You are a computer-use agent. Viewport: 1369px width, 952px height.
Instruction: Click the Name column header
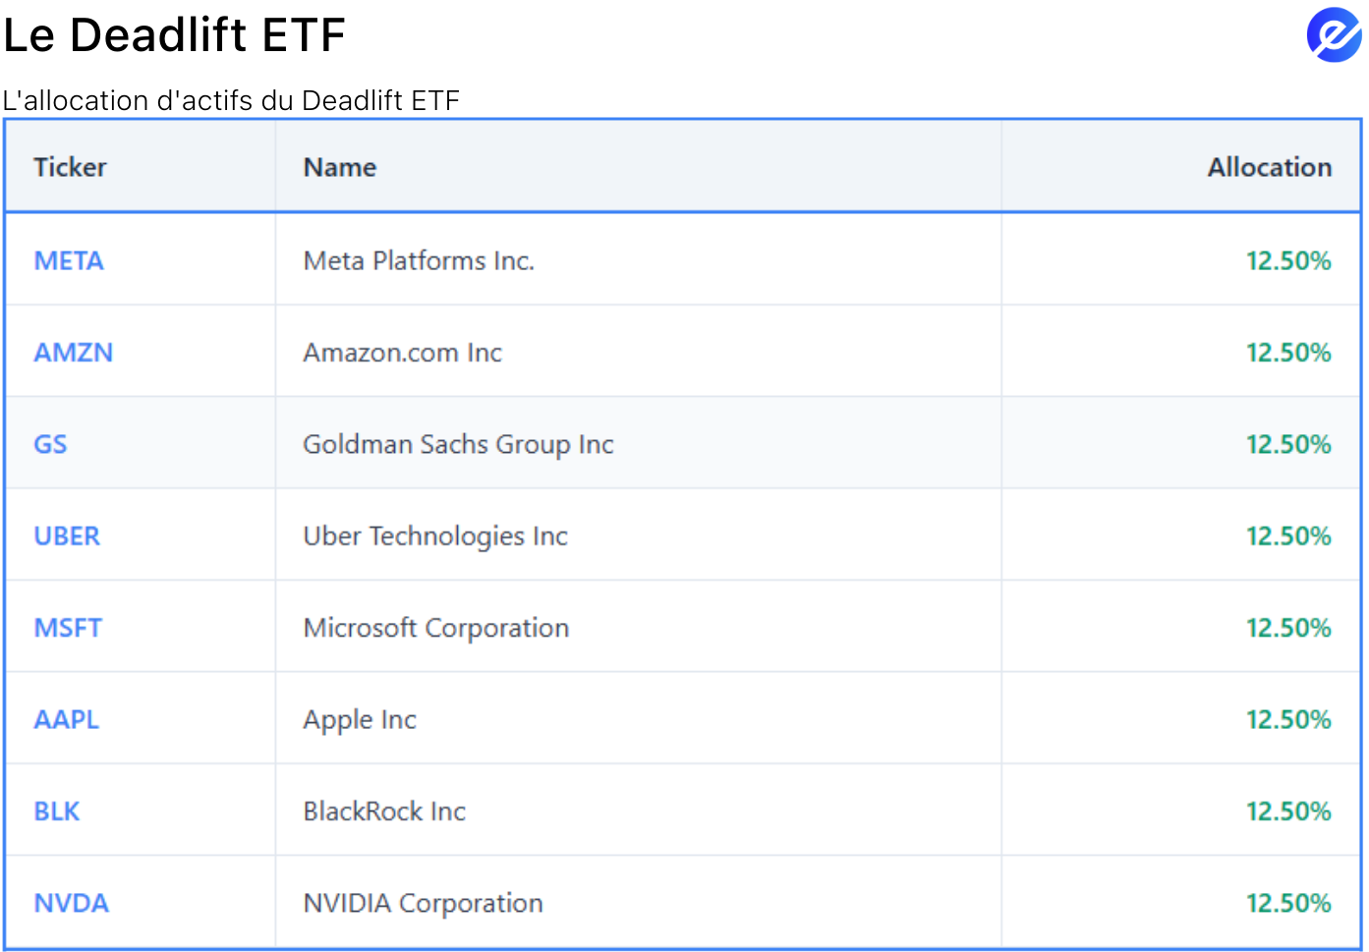click(x=340, y=167)
